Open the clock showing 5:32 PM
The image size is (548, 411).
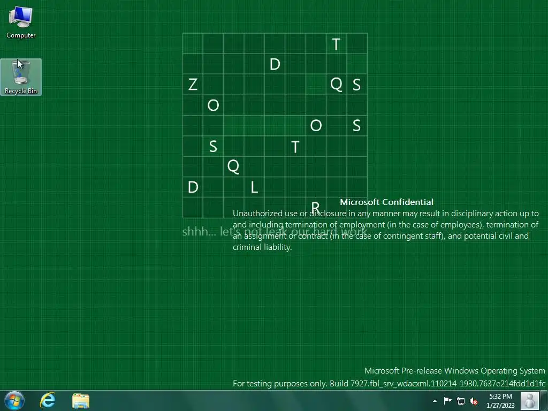pyautogui.click(x=500, y=401)
